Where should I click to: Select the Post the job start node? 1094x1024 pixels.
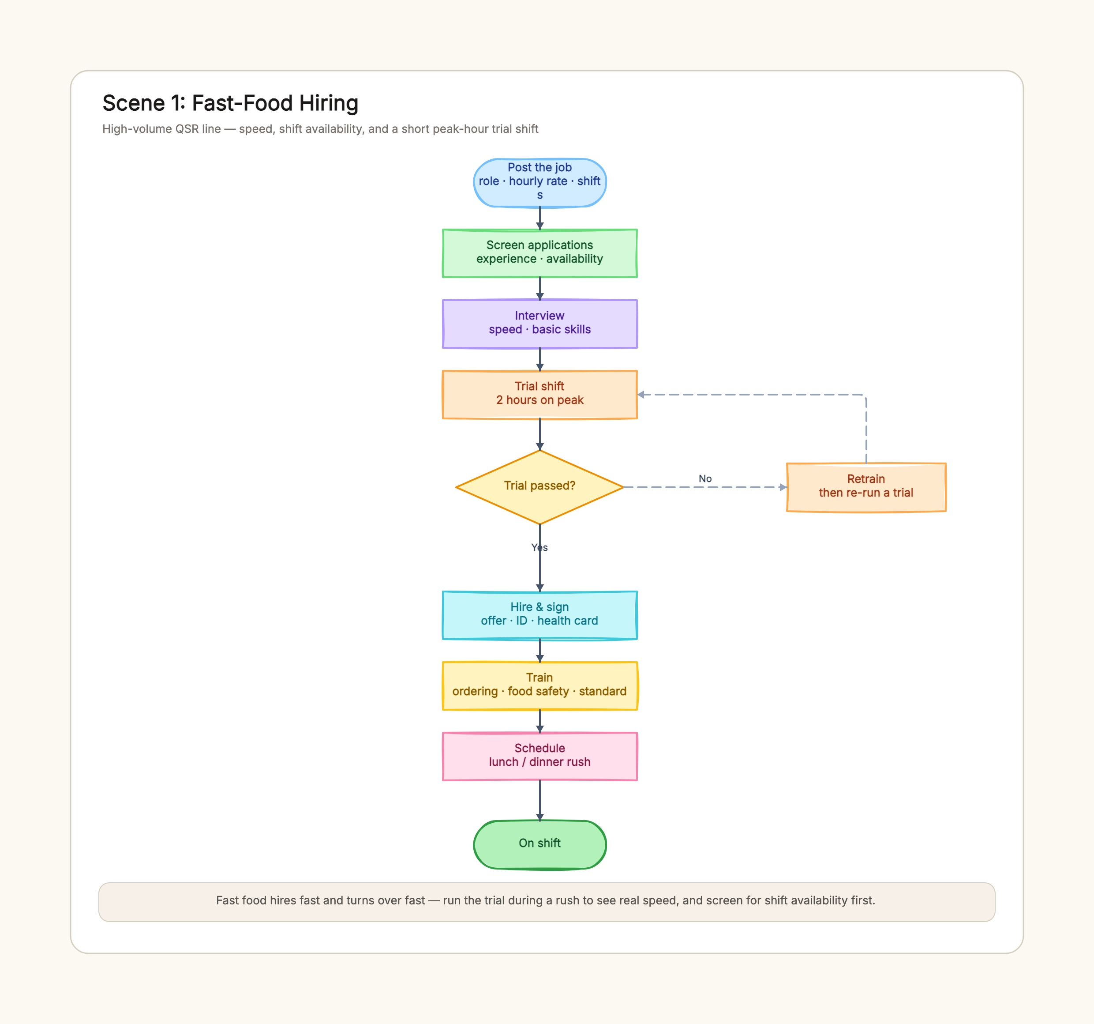point(540,183)
